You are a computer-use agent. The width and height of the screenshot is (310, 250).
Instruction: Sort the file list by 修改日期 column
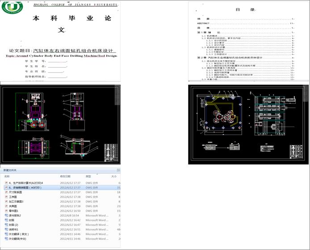(65, 176)
